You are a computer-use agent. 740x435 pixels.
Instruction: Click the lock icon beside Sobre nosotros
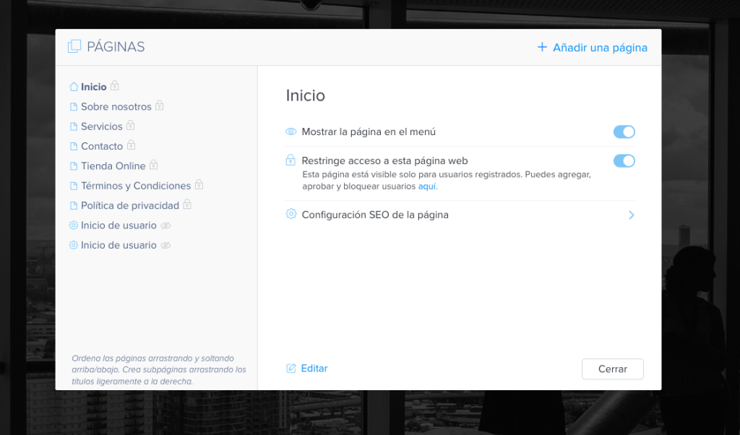click(160, 105)
